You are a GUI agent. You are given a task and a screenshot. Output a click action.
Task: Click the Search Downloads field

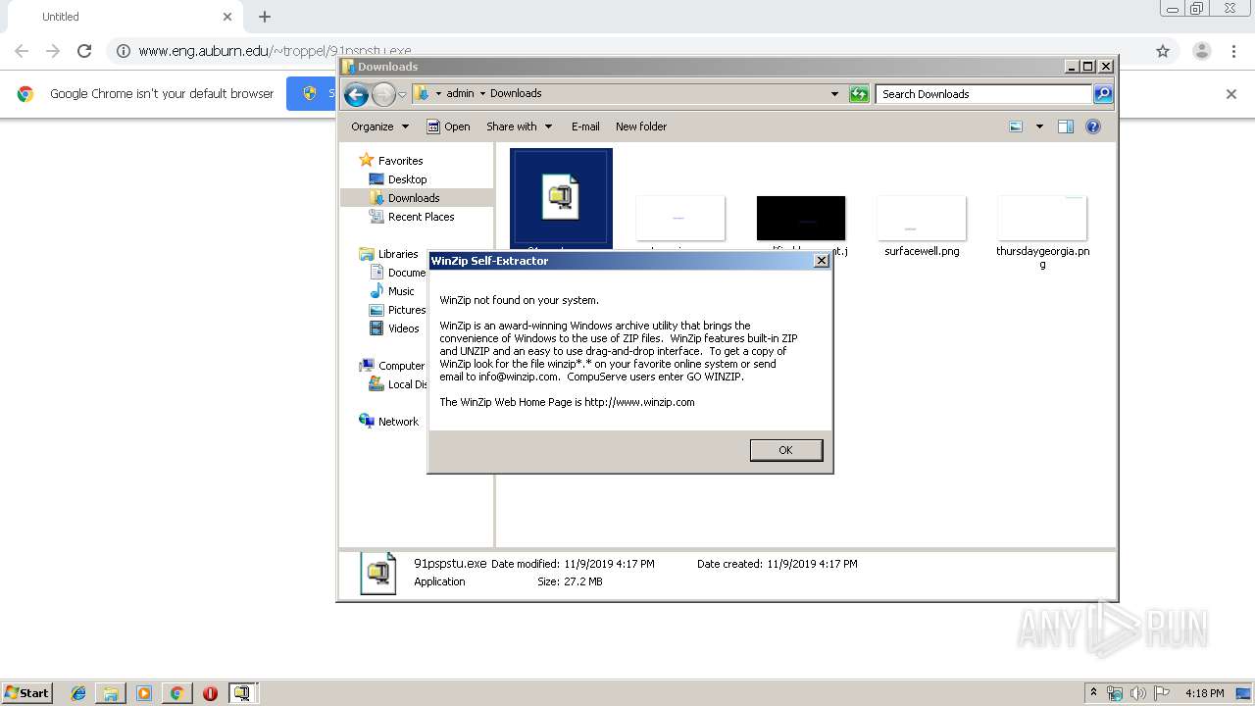point(983,94)
